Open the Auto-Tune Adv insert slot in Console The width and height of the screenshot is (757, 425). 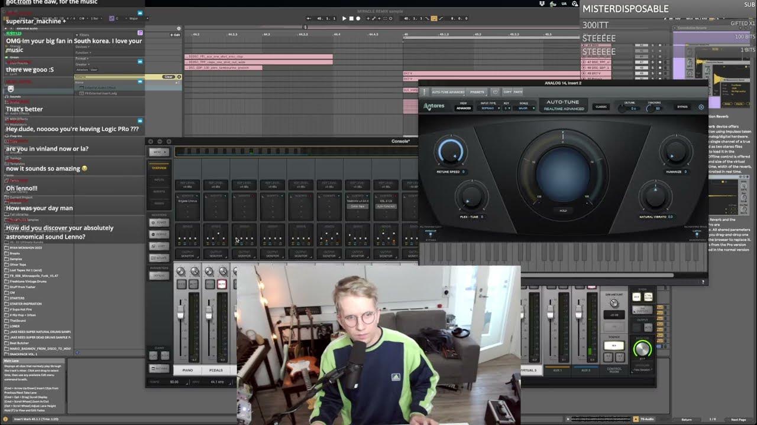click(x=386, y=207)
